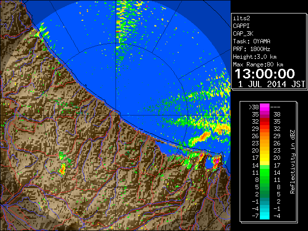Click the 'PRF: 1800Hz' text

click(x=252, y=49)
